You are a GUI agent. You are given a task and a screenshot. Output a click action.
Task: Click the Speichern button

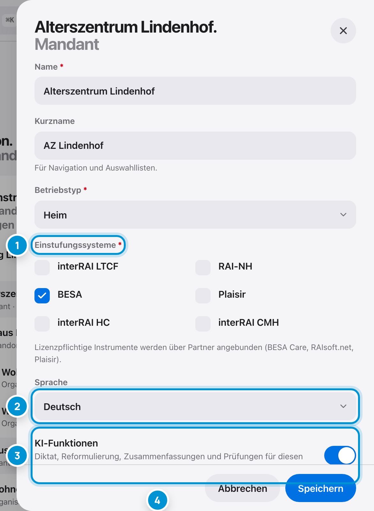(x=321, y=488)
